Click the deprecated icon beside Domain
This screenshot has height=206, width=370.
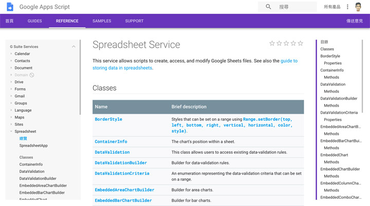(x=32, y=75)
